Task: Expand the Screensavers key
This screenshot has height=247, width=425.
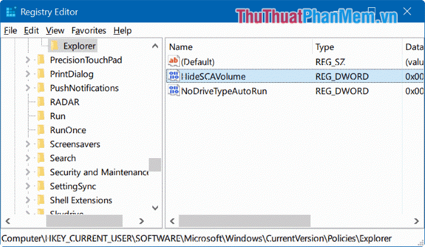Action: [x=28, y=144]
